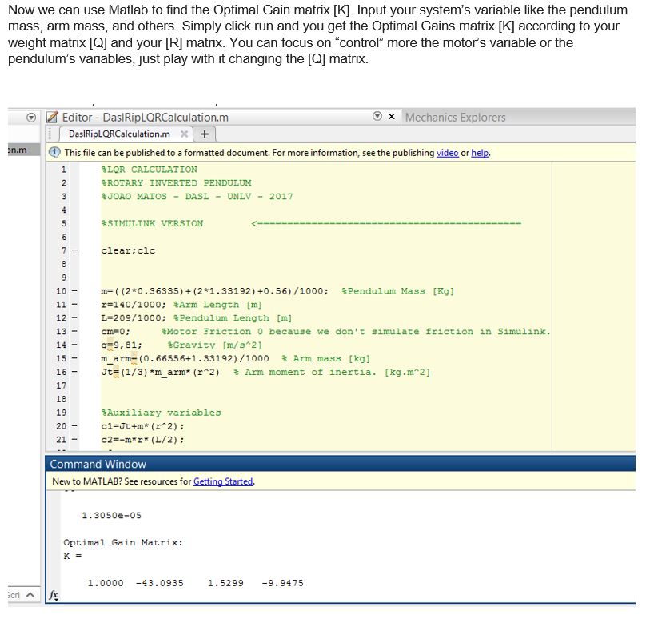Click the K matrix value '1.5299'

pyautogui.click(x=225, y=583)
